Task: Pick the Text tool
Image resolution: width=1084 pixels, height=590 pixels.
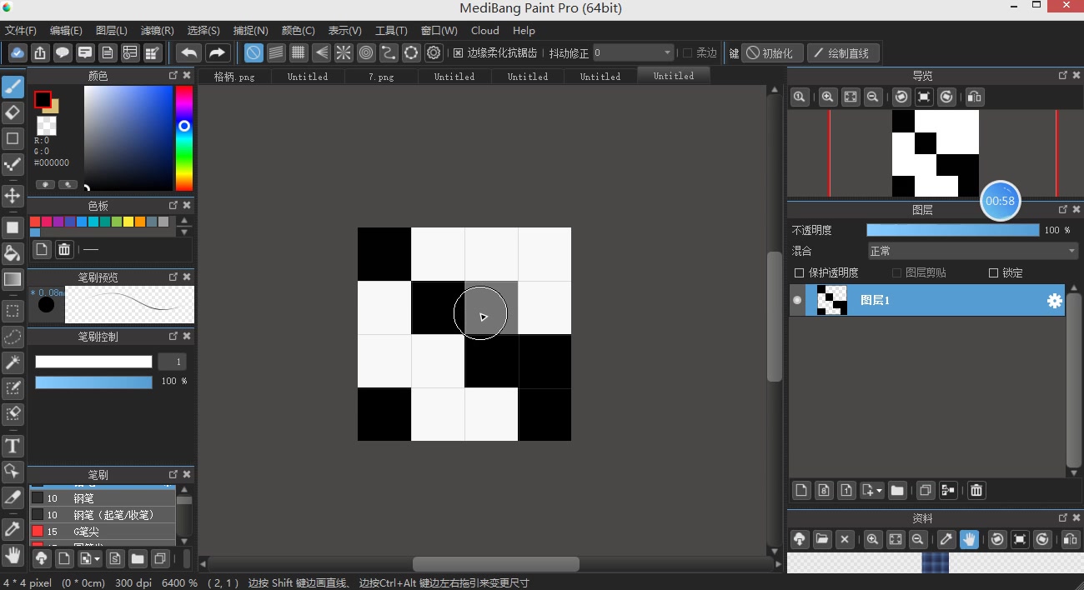Action: tap(13, 445)
